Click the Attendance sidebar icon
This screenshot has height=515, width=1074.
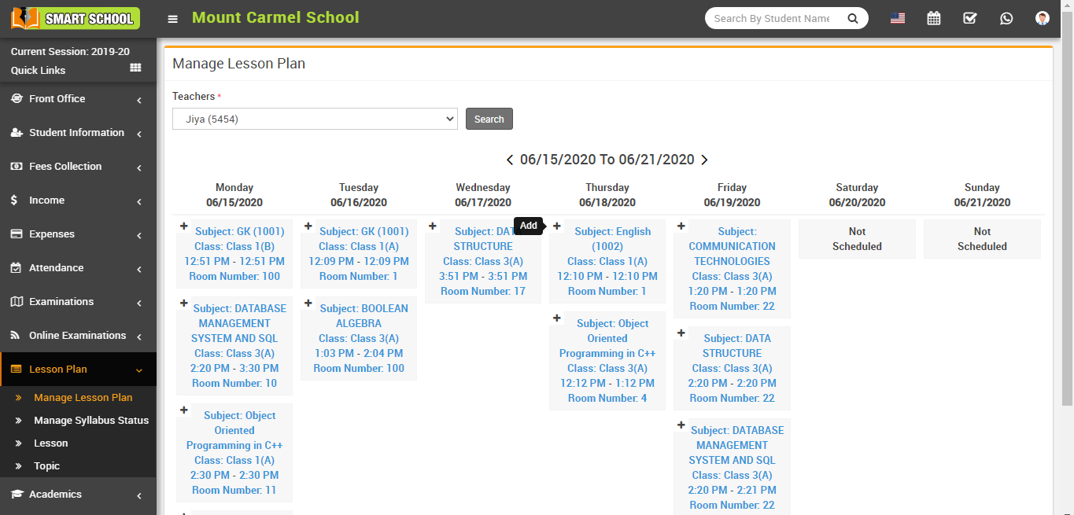(x=17, y=267)
